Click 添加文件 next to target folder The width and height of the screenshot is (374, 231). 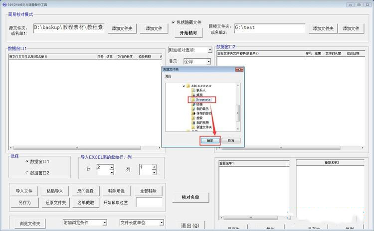(351, 28)
